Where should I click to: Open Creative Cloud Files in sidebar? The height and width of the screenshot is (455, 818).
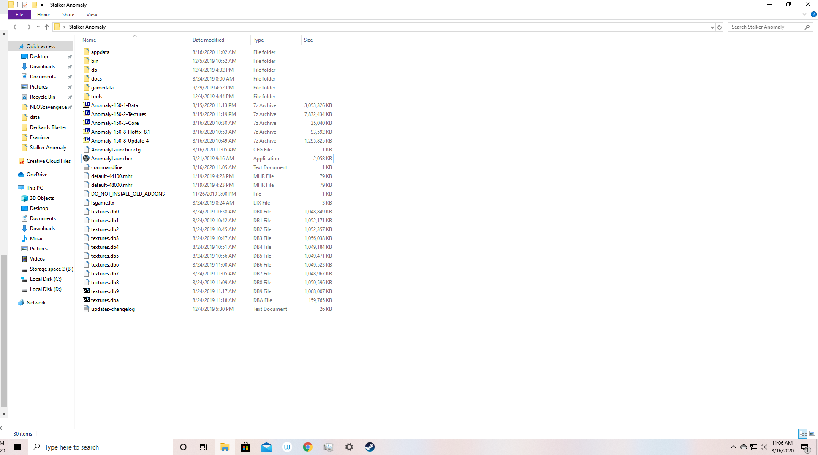coord(48,161)
